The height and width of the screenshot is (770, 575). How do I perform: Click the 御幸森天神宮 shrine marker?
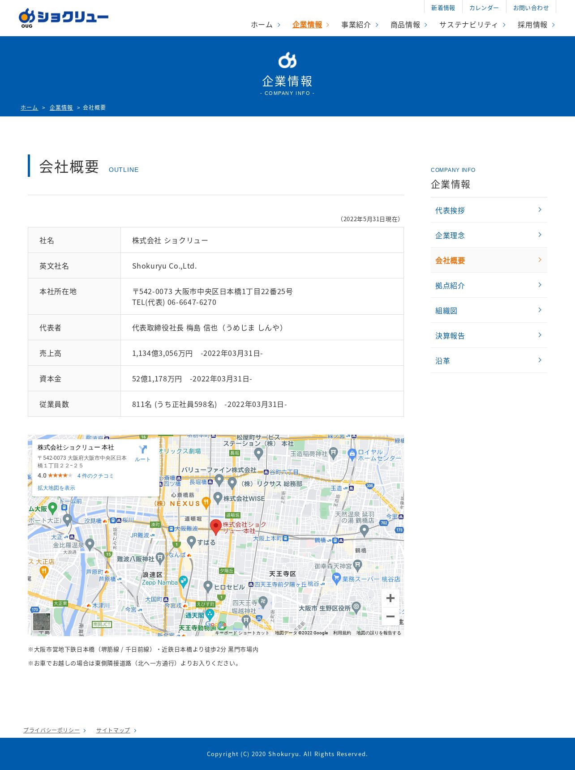[x=357, y=565]
